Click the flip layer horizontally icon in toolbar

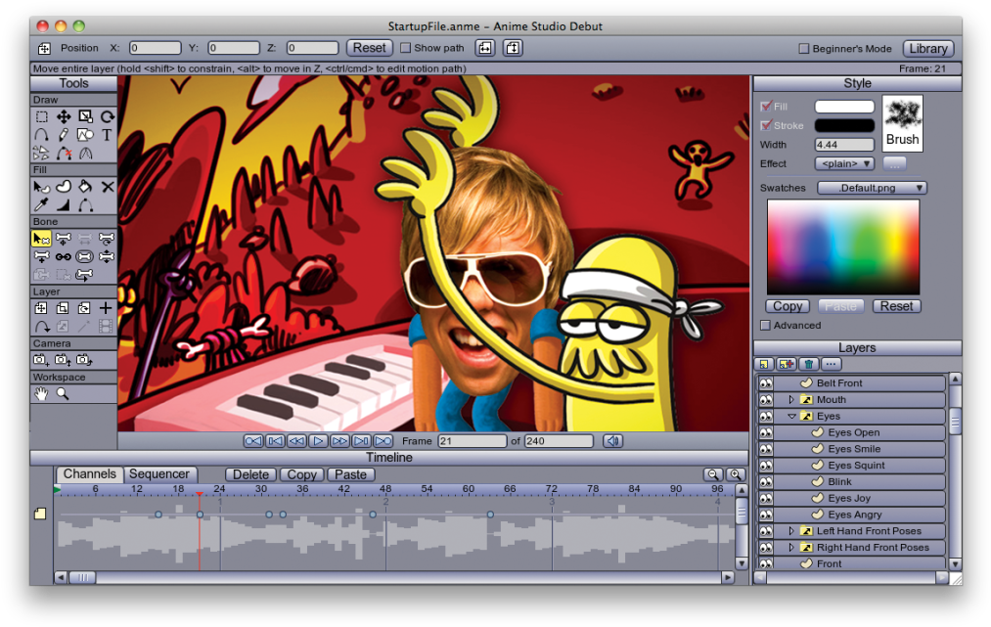485,48
